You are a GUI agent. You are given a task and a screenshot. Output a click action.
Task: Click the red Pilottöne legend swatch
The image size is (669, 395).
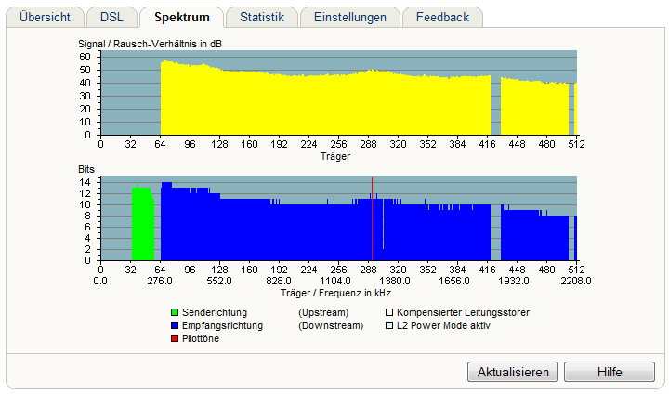175,340
